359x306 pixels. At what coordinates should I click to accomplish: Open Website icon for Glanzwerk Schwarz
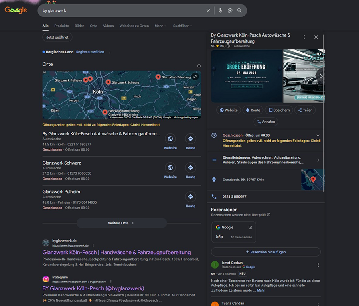pyautogui.click(x=170, y=168)
